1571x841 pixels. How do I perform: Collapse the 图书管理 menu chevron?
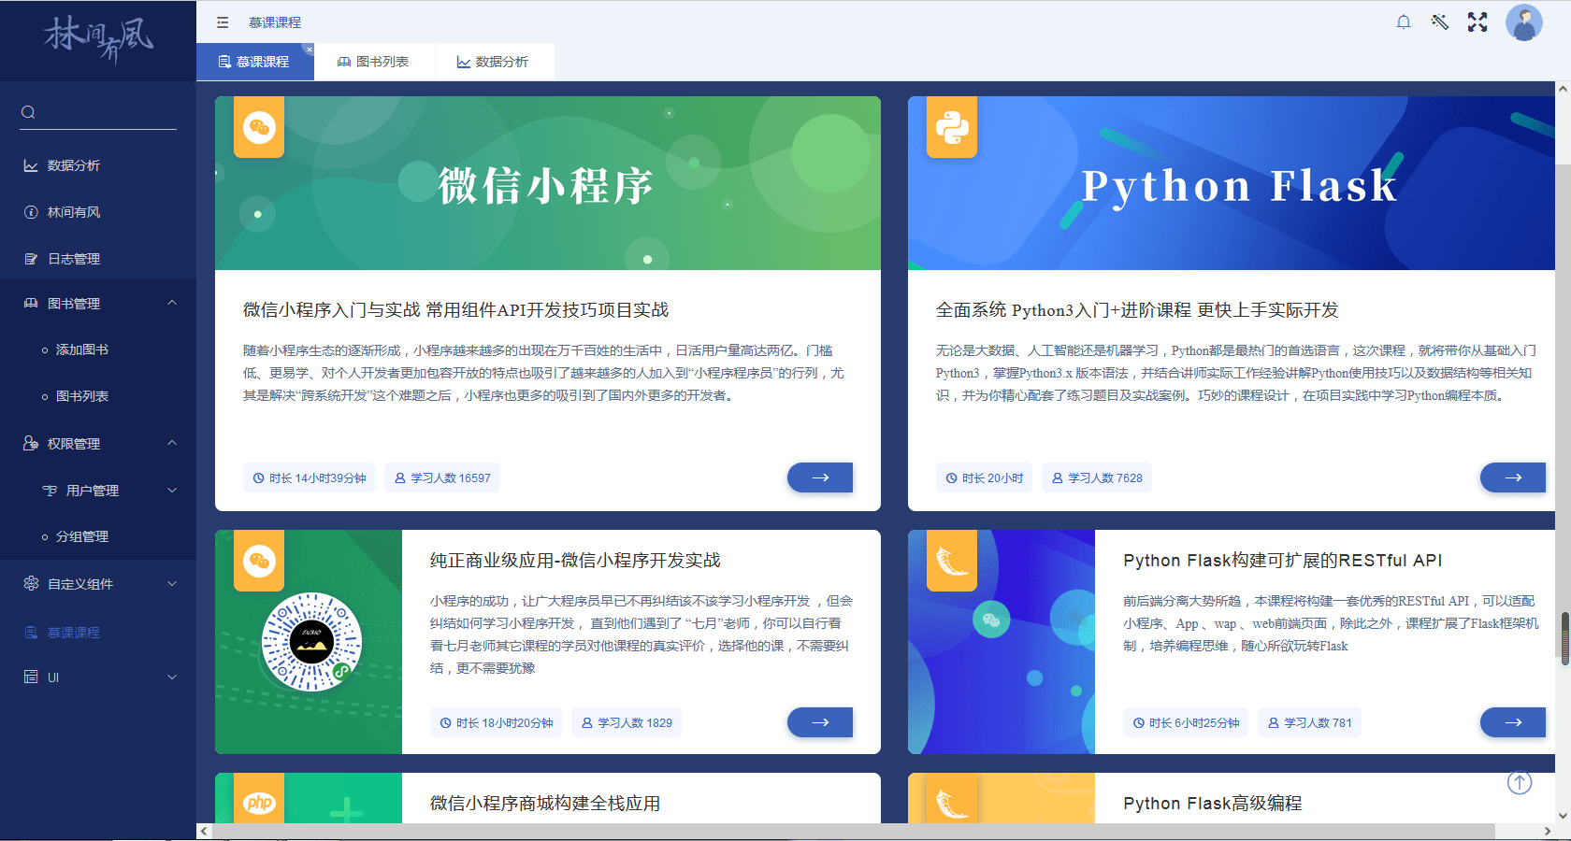pyautogui.click(x=172, y=303)
